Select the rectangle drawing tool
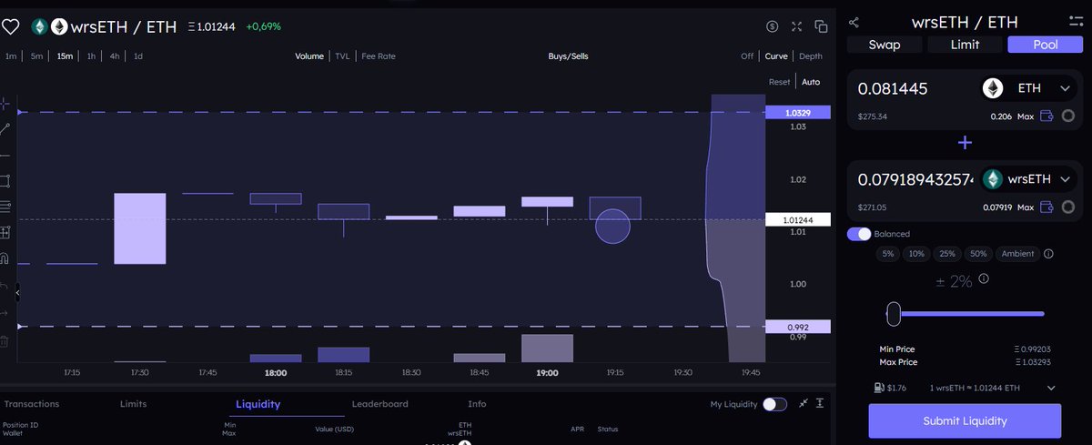The image size is (1092, 445). (5, 180)
